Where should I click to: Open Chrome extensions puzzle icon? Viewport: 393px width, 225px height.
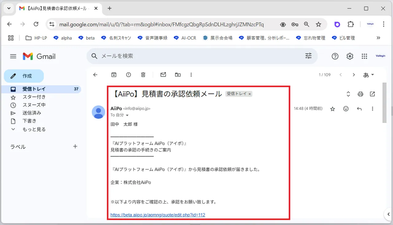pyautogui.click(x=351, y=24)
